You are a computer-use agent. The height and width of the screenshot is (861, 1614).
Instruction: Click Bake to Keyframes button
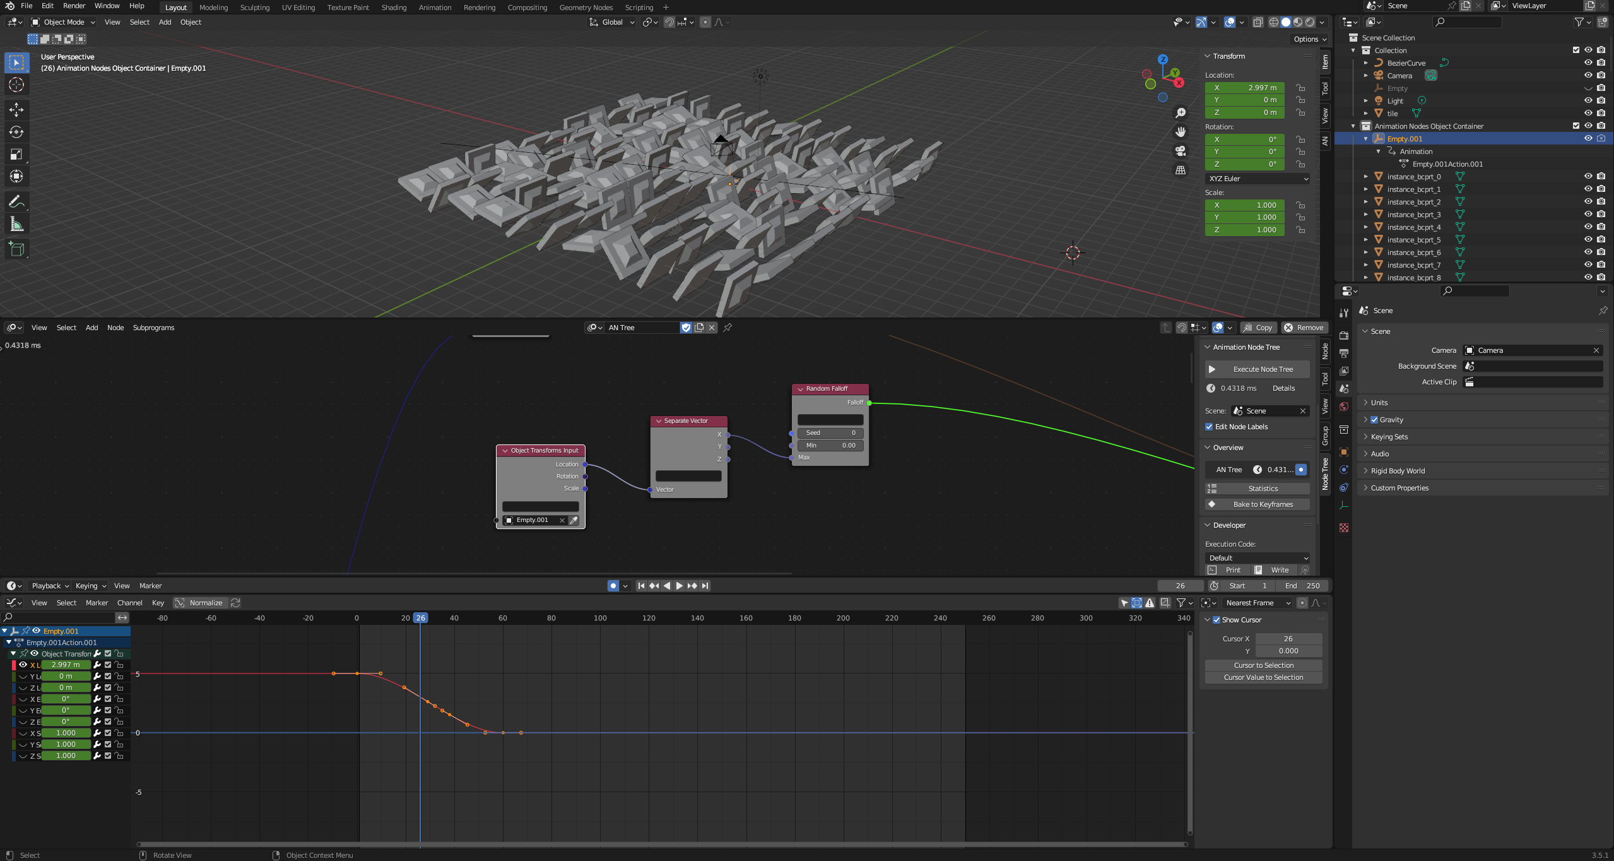tap(1258, 504)
